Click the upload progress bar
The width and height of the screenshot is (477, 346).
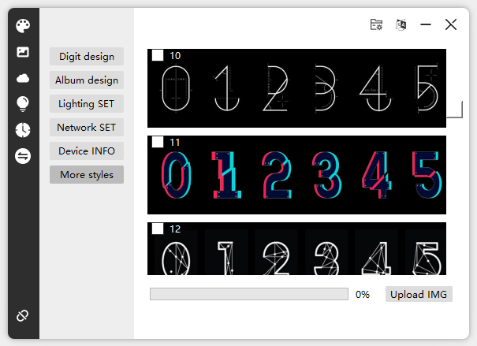(248, 294)
